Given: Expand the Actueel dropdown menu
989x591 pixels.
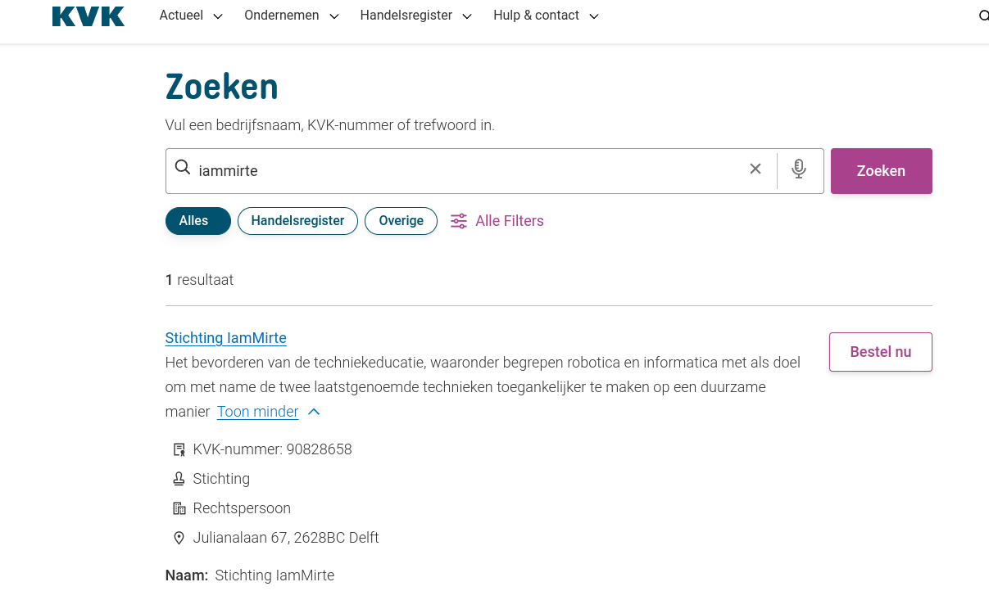Looking at the screenshot, I should click(191, 16).
